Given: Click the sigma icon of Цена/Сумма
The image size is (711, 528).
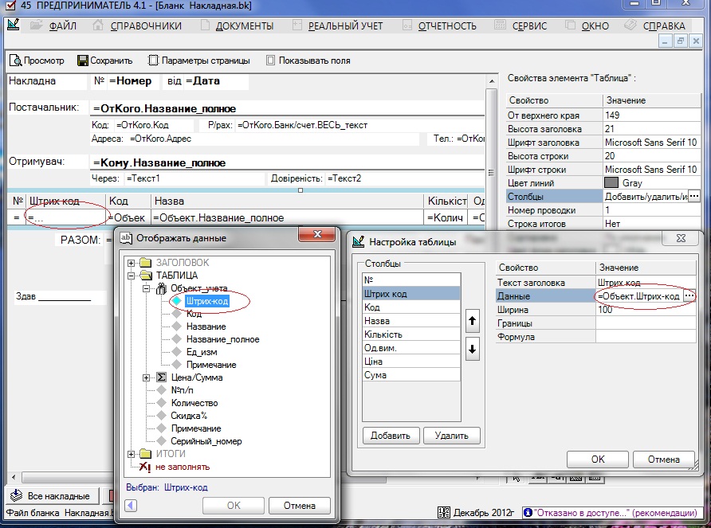Looking at the screenshot, I should (161, 377).
